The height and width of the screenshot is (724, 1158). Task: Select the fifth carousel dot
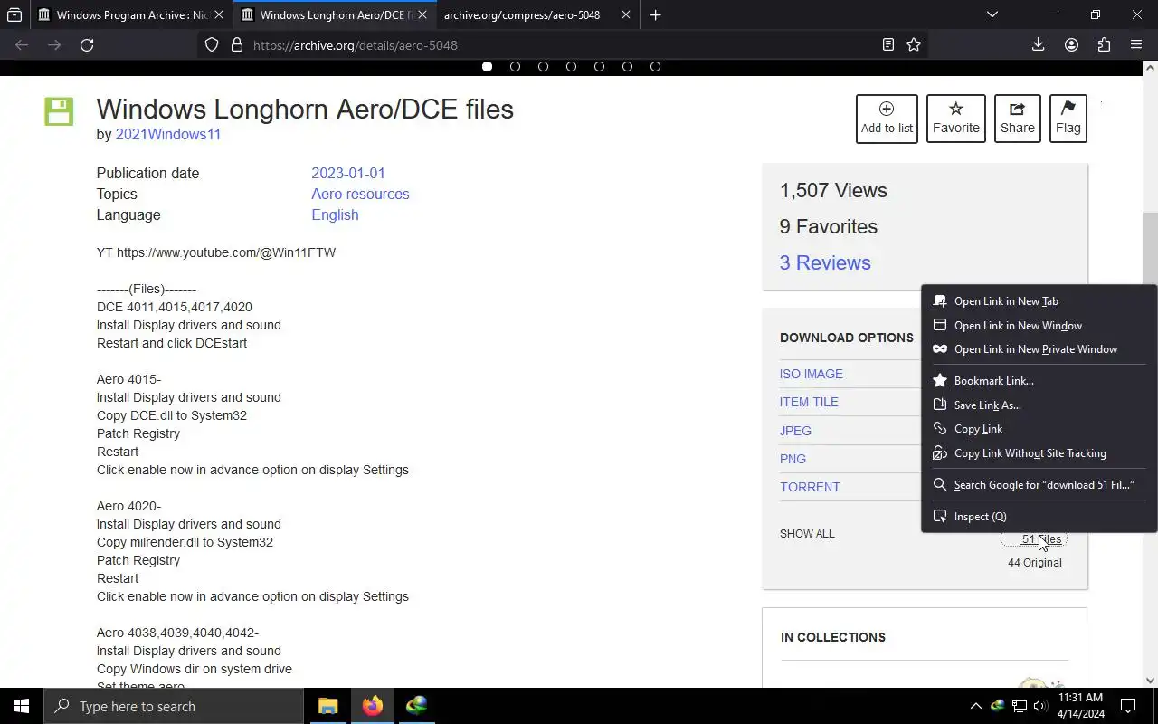[x=599, y=66]
